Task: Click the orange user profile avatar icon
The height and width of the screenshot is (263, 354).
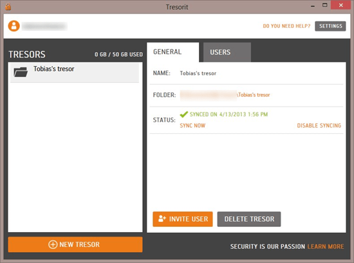Action: click(x=14, y=26)
